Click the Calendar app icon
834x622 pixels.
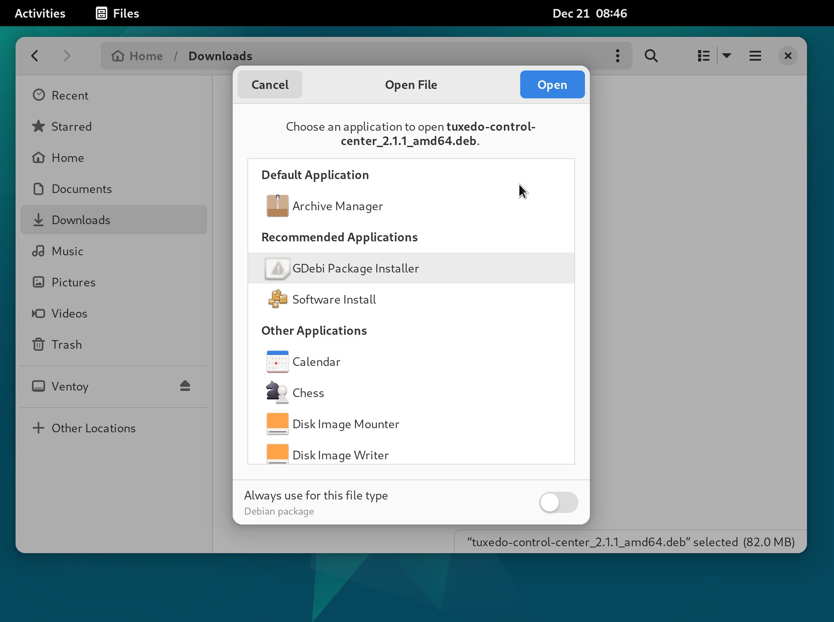(277, 361)
